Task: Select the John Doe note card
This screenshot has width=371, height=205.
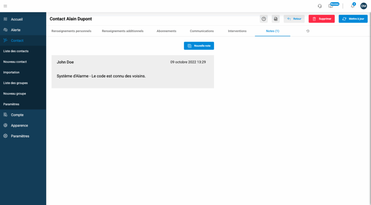Action: 133,72
